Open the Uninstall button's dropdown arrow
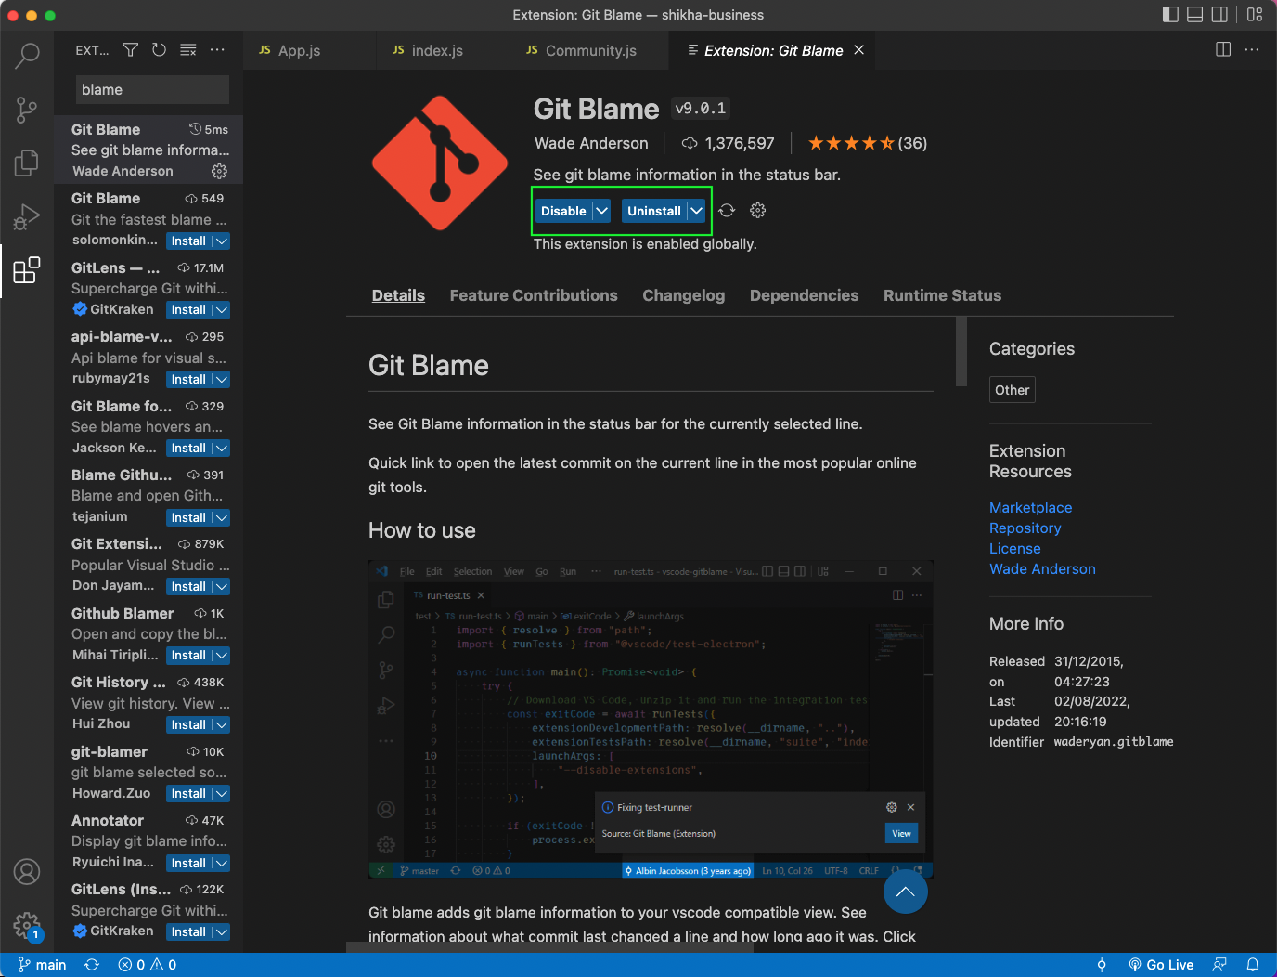 (696, 211)
